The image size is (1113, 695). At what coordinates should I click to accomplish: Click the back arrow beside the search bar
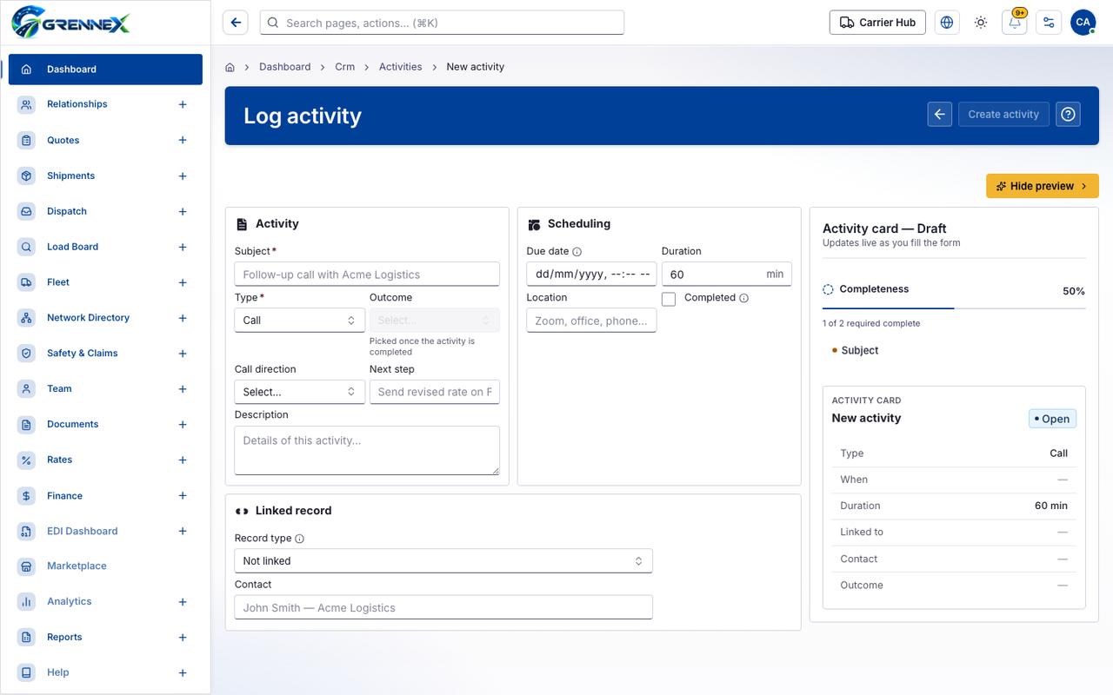(x=236, y=23)
